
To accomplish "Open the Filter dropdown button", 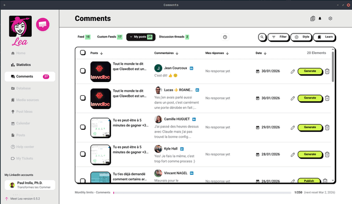I will [x=279, y=37].
